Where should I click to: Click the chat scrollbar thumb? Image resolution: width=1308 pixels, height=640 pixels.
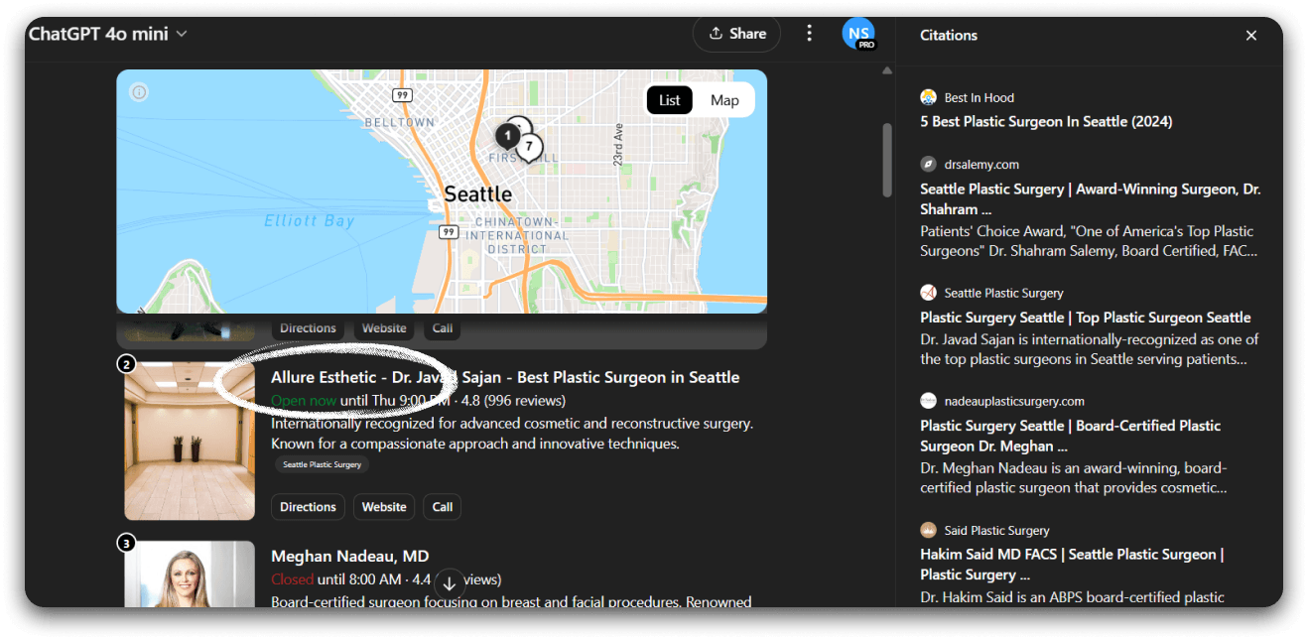pyautogui.click(x=887, y=159)
